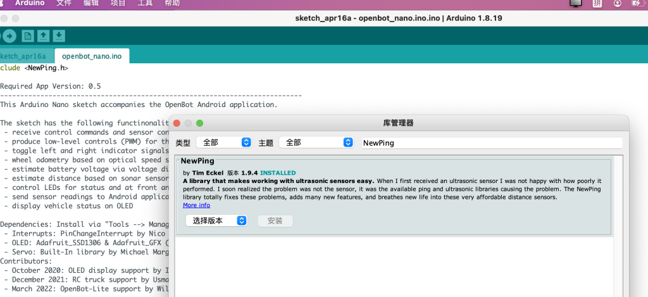Click the INSTALLED status label
This screenshot has width=648, height=297.
278,173
